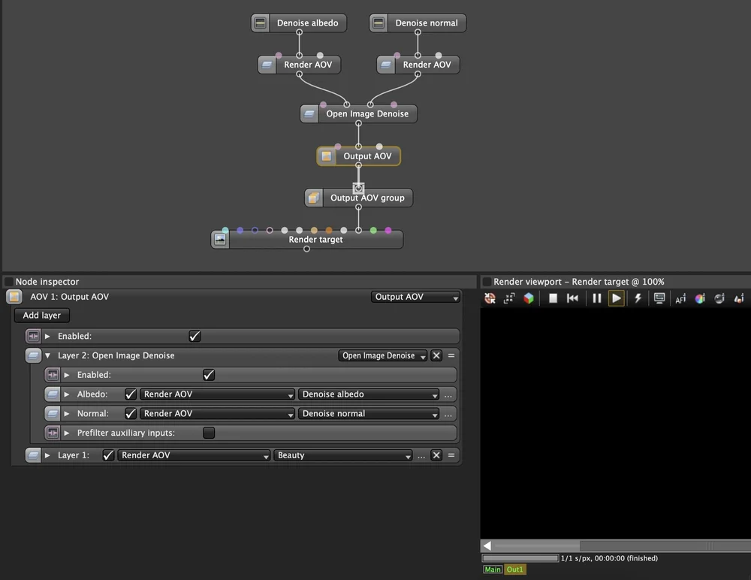This screenshot has height=580, width=751.
Task: Open the Denoise albedo dropdown
Action: [368, 394]
